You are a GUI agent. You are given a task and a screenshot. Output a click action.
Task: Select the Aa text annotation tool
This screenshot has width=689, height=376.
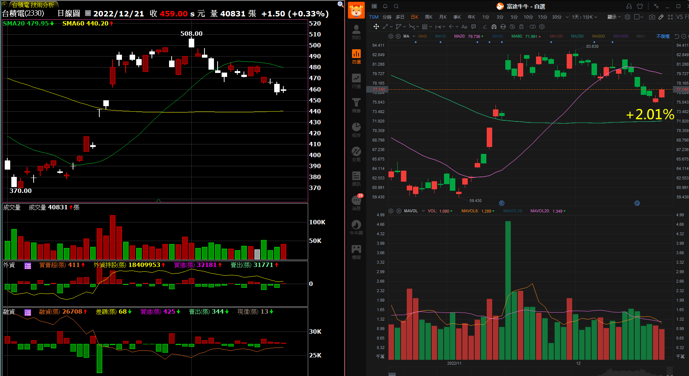pos(464,27)
